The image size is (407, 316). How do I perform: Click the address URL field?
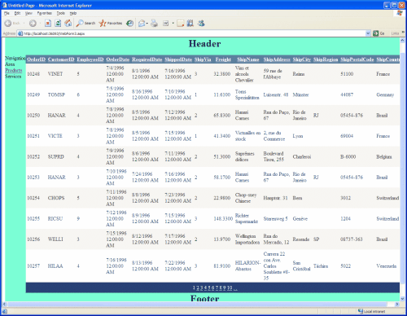pos(194,33)
